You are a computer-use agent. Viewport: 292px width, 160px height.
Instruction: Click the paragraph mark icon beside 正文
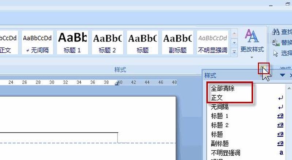(281, 98)
